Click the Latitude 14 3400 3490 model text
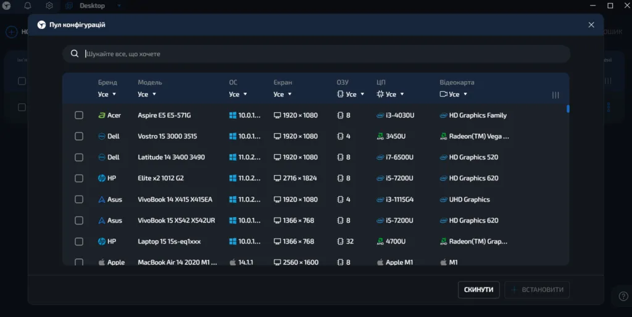The height and width of the screenshot is (317, 632). pyautogui.click(x=172, y=157)
